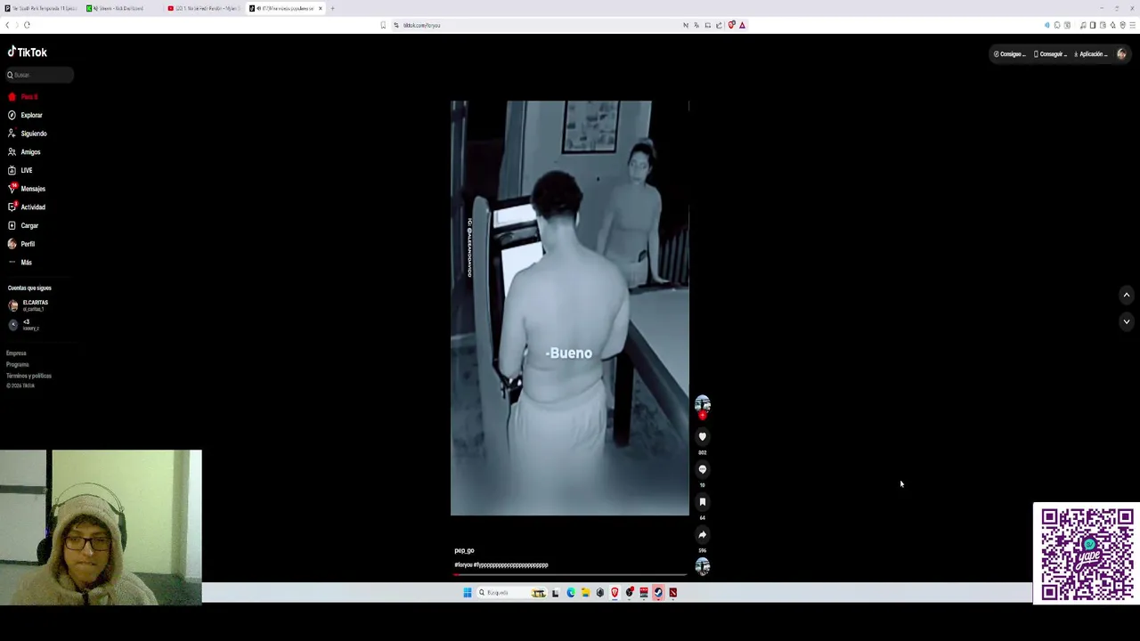Screen dimensions: 1140x641
Task: Go to next video with down arrow
Action: (x=1126, y=321)
